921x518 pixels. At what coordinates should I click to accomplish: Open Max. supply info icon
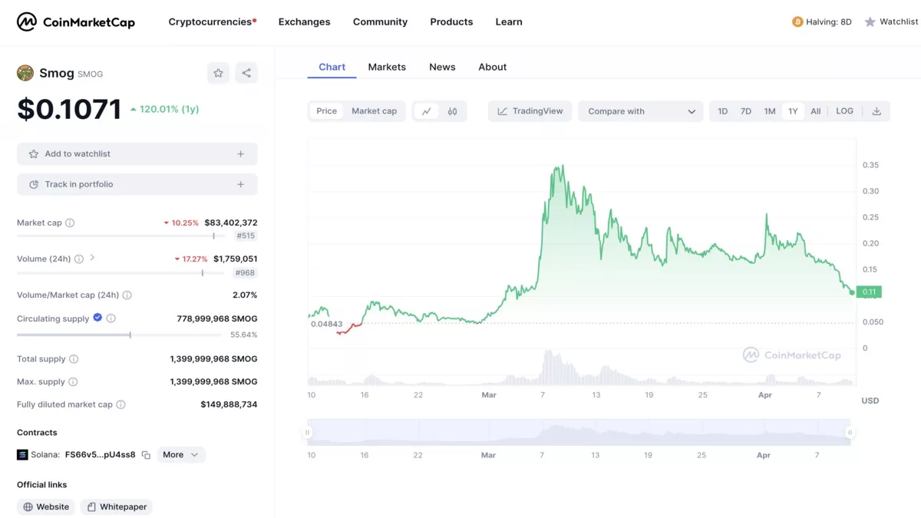pyautogui.click(x=73, y=381)
